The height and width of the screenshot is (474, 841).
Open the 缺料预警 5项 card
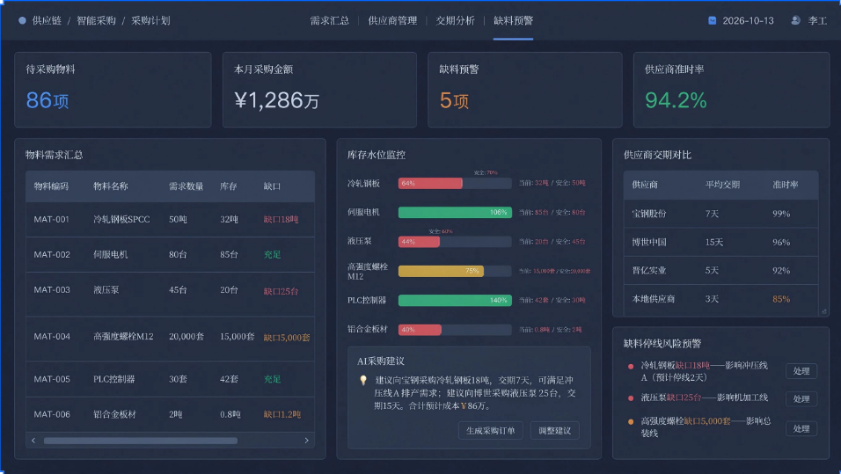[x=525, y=90]
